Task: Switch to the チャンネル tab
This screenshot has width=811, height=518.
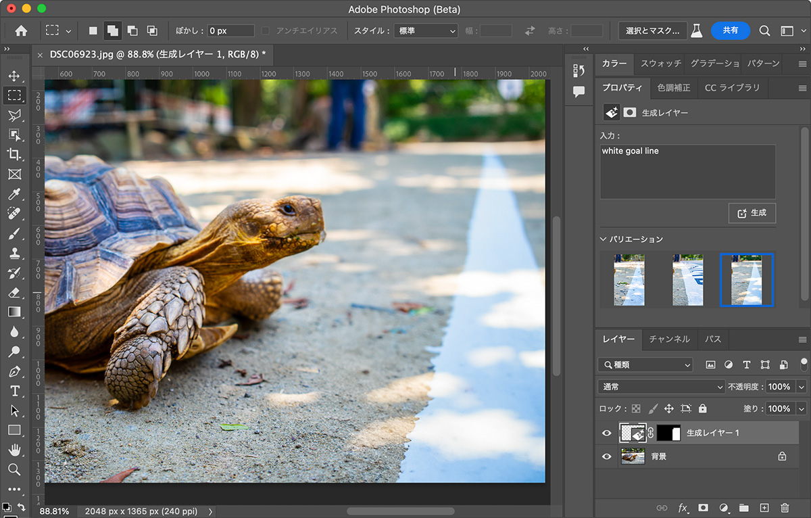Action: point(669,339)
